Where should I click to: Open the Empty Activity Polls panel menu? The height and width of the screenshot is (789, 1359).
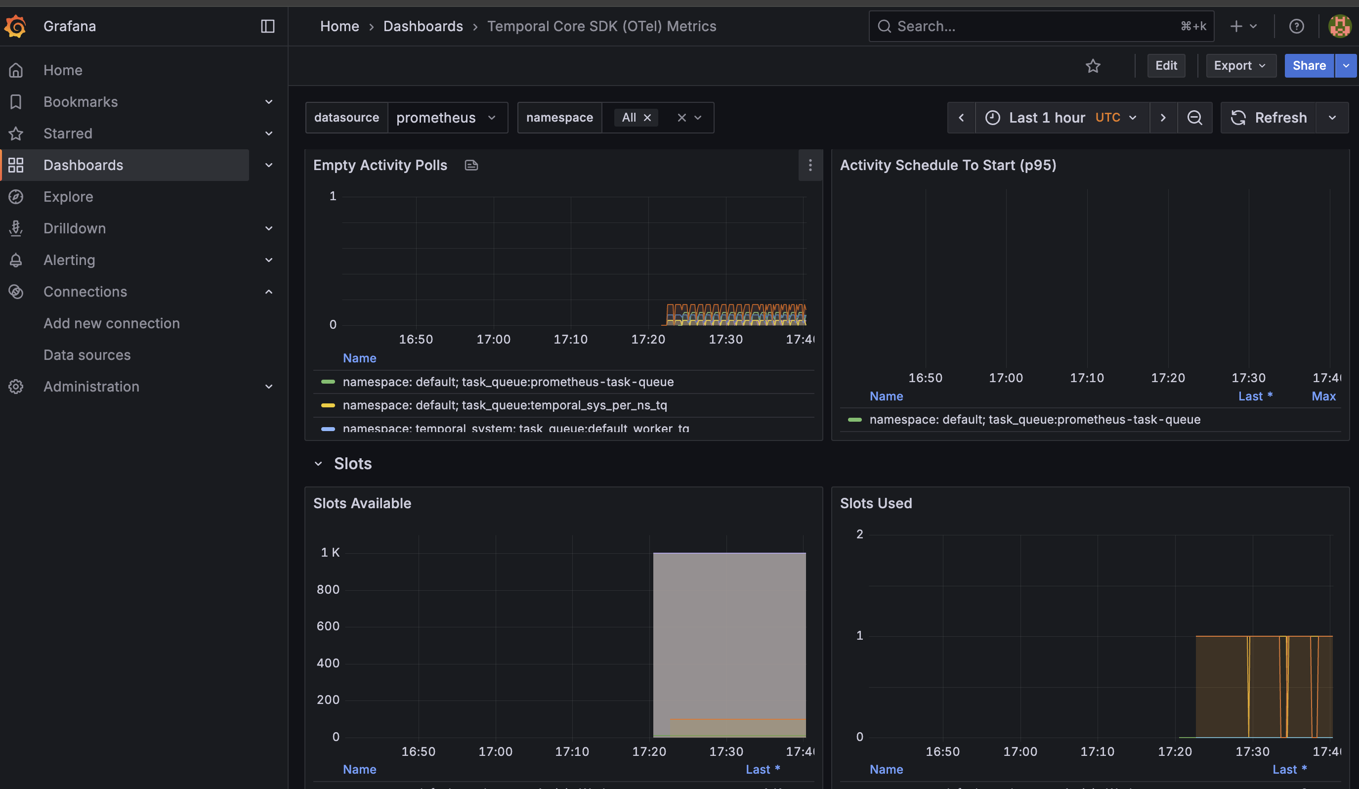click(810, 166)
